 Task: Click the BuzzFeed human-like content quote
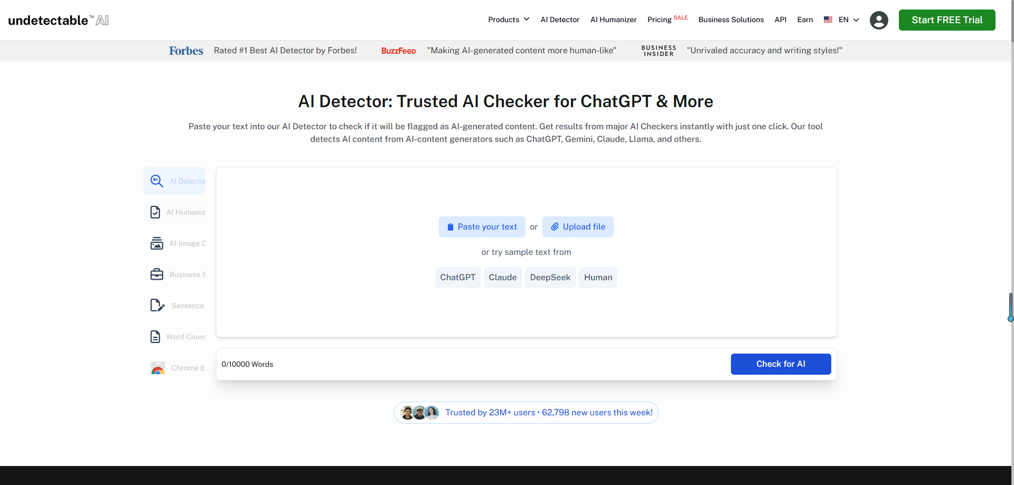click(521, 51)
